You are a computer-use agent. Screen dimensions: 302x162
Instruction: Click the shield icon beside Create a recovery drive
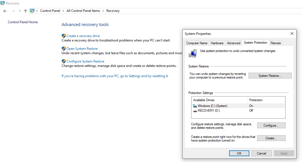pyautogui.click(x=64, y=36)
